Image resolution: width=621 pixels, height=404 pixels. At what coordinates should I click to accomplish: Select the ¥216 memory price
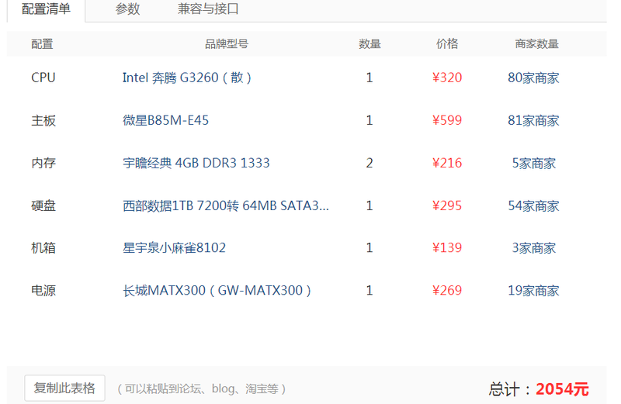pos(447,163)
